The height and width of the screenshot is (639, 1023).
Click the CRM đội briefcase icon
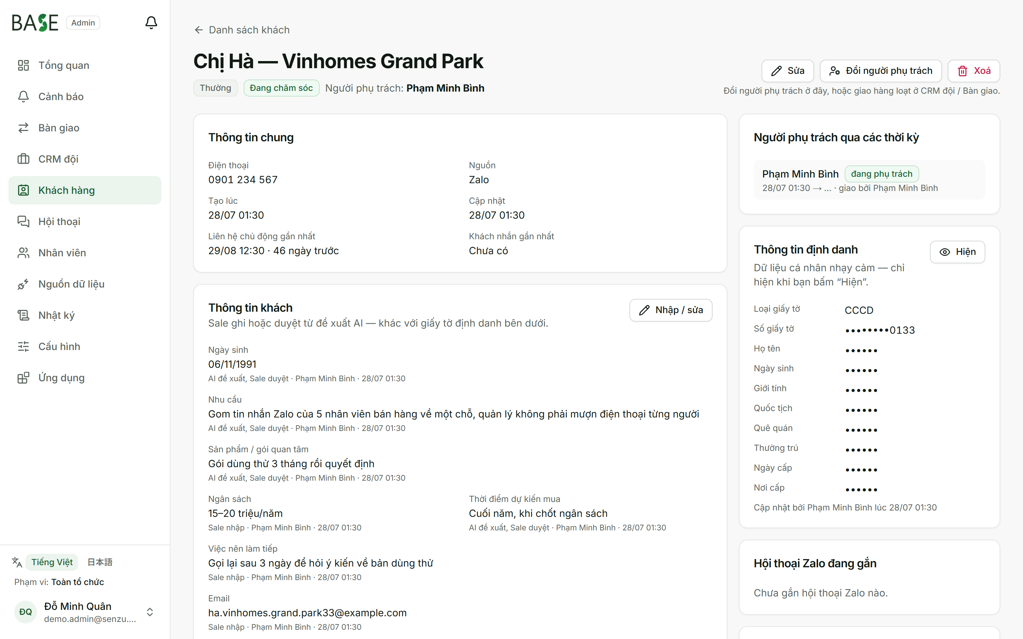[23, 159]
